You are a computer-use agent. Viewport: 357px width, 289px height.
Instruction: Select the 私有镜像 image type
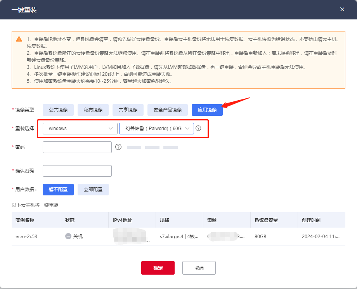click(x=93, y=110)
